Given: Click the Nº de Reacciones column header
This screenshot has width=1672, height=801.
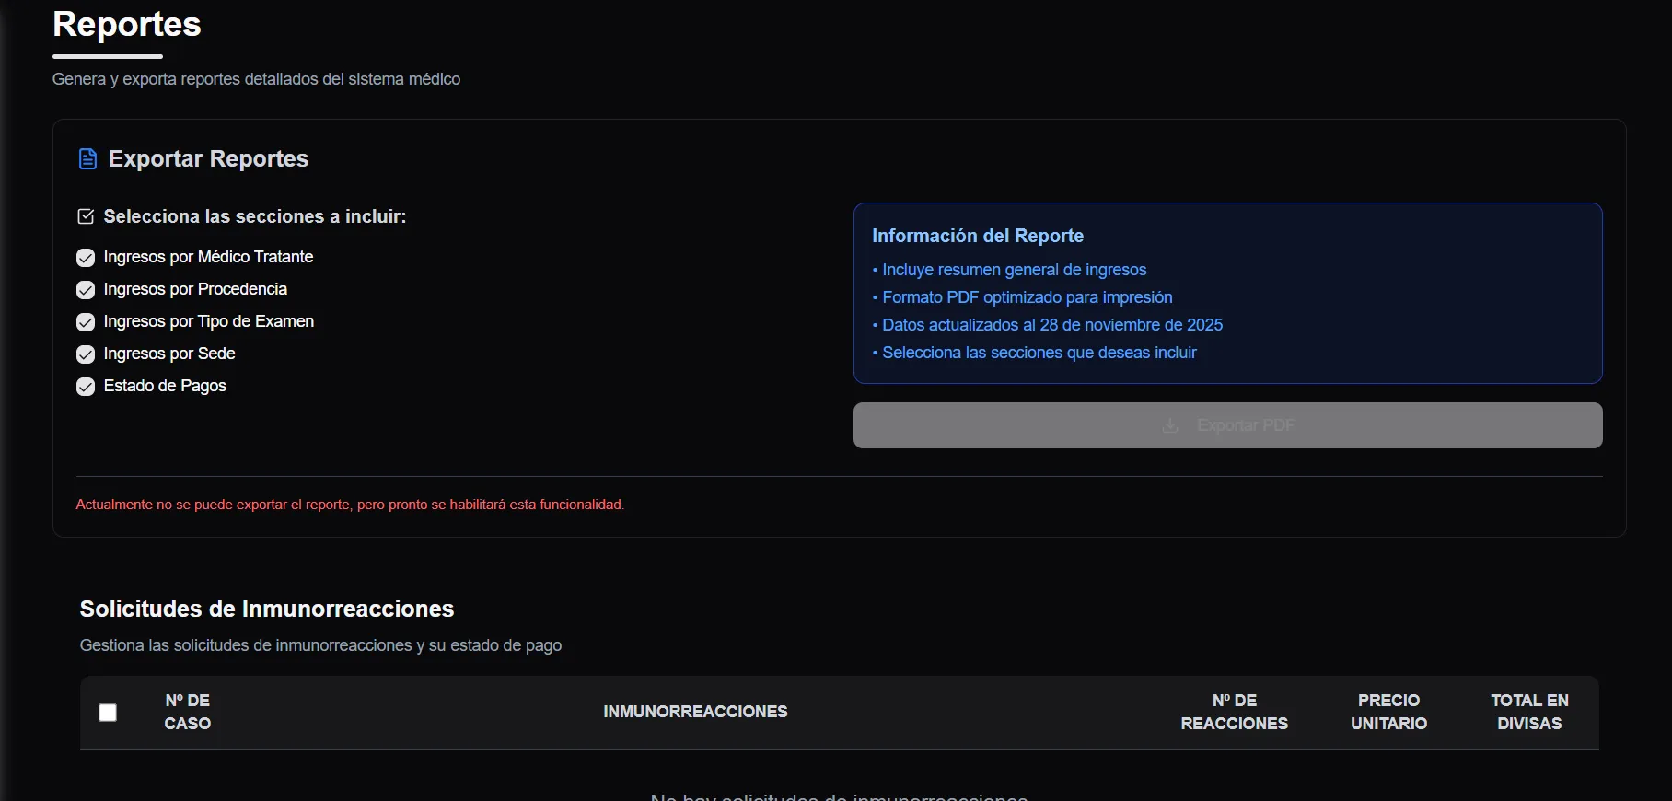Looking at the screenshot, I should (x=1234, y=712).
